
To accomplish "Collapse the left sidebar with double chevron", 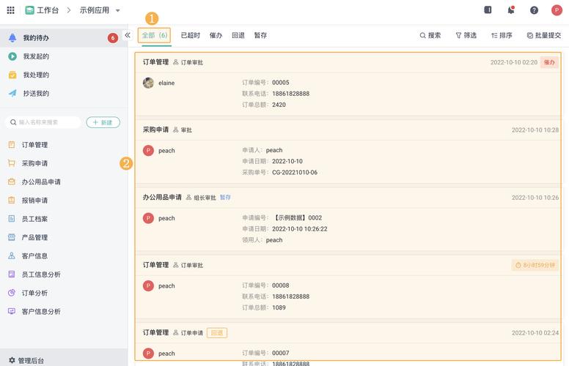I will [128, 35].
